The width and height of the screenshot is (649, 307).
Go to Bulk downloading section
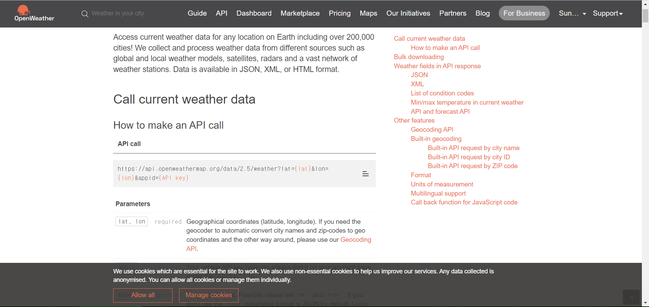click(x=419, y=57)
